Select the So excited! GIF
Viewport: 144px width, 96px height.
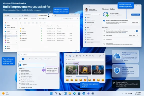tap(97, 70)
